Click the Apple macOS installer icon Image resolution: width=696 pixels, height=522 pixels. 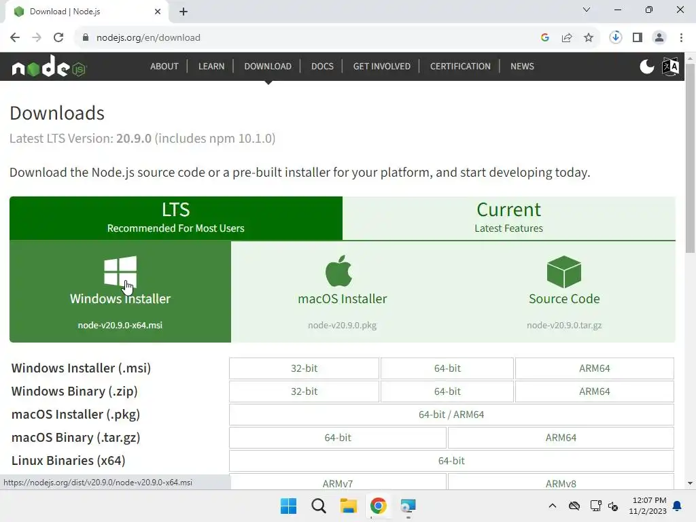[x=339, y=271]
